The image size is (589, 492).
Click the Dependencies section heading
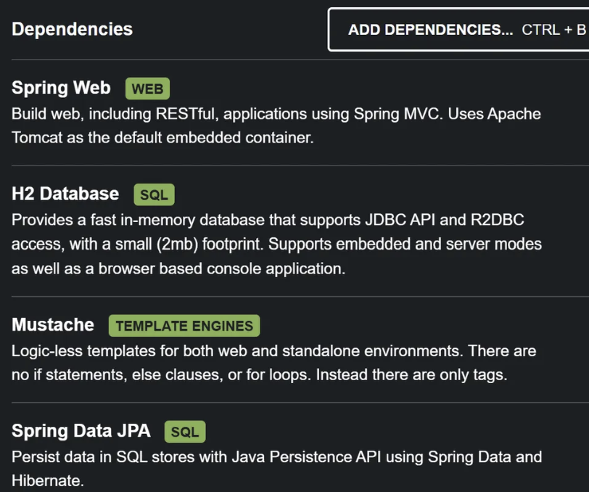point(73,29)
